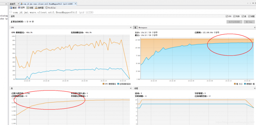The width and height of the screenshot is (256, 125).
Task: Open the Profiler clock icon tab
Action: pos(47,8)
